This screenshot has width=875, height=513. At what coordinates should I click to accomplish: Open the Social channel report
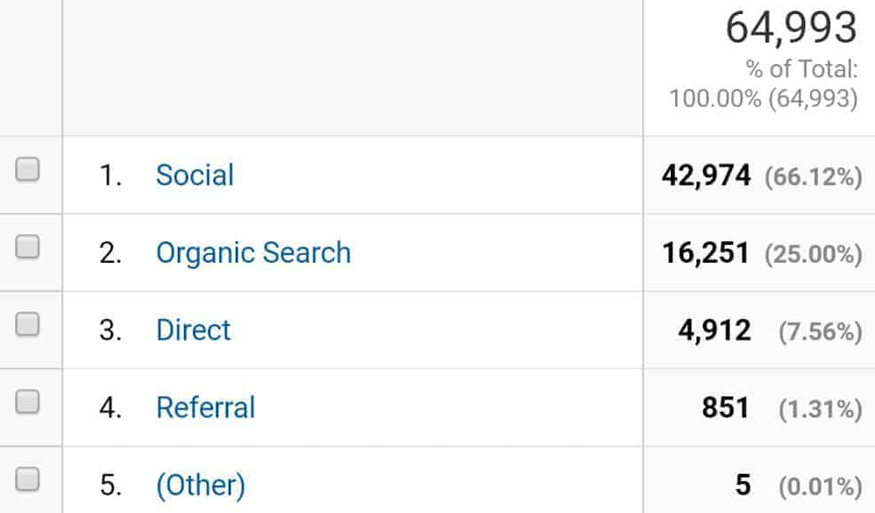point(195,175)
